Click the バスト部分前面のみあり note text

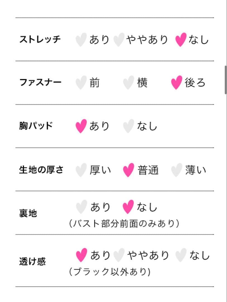[x=124, y=224]
